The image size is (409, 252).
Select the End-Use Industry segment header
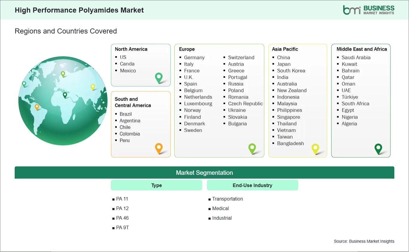coord(252,185)
